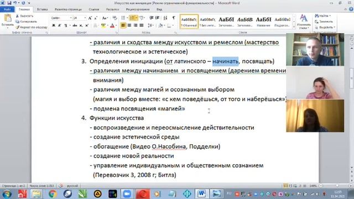Open Word Help question mark
Screen dimensions: 354x199
coord(351,9)
